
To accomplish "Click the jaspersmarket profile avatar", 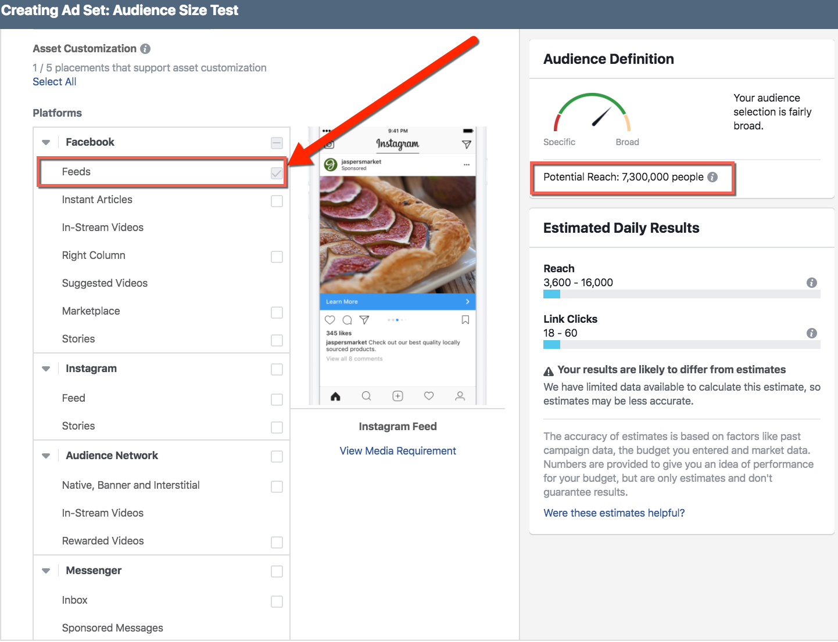I will pos(331,165).
